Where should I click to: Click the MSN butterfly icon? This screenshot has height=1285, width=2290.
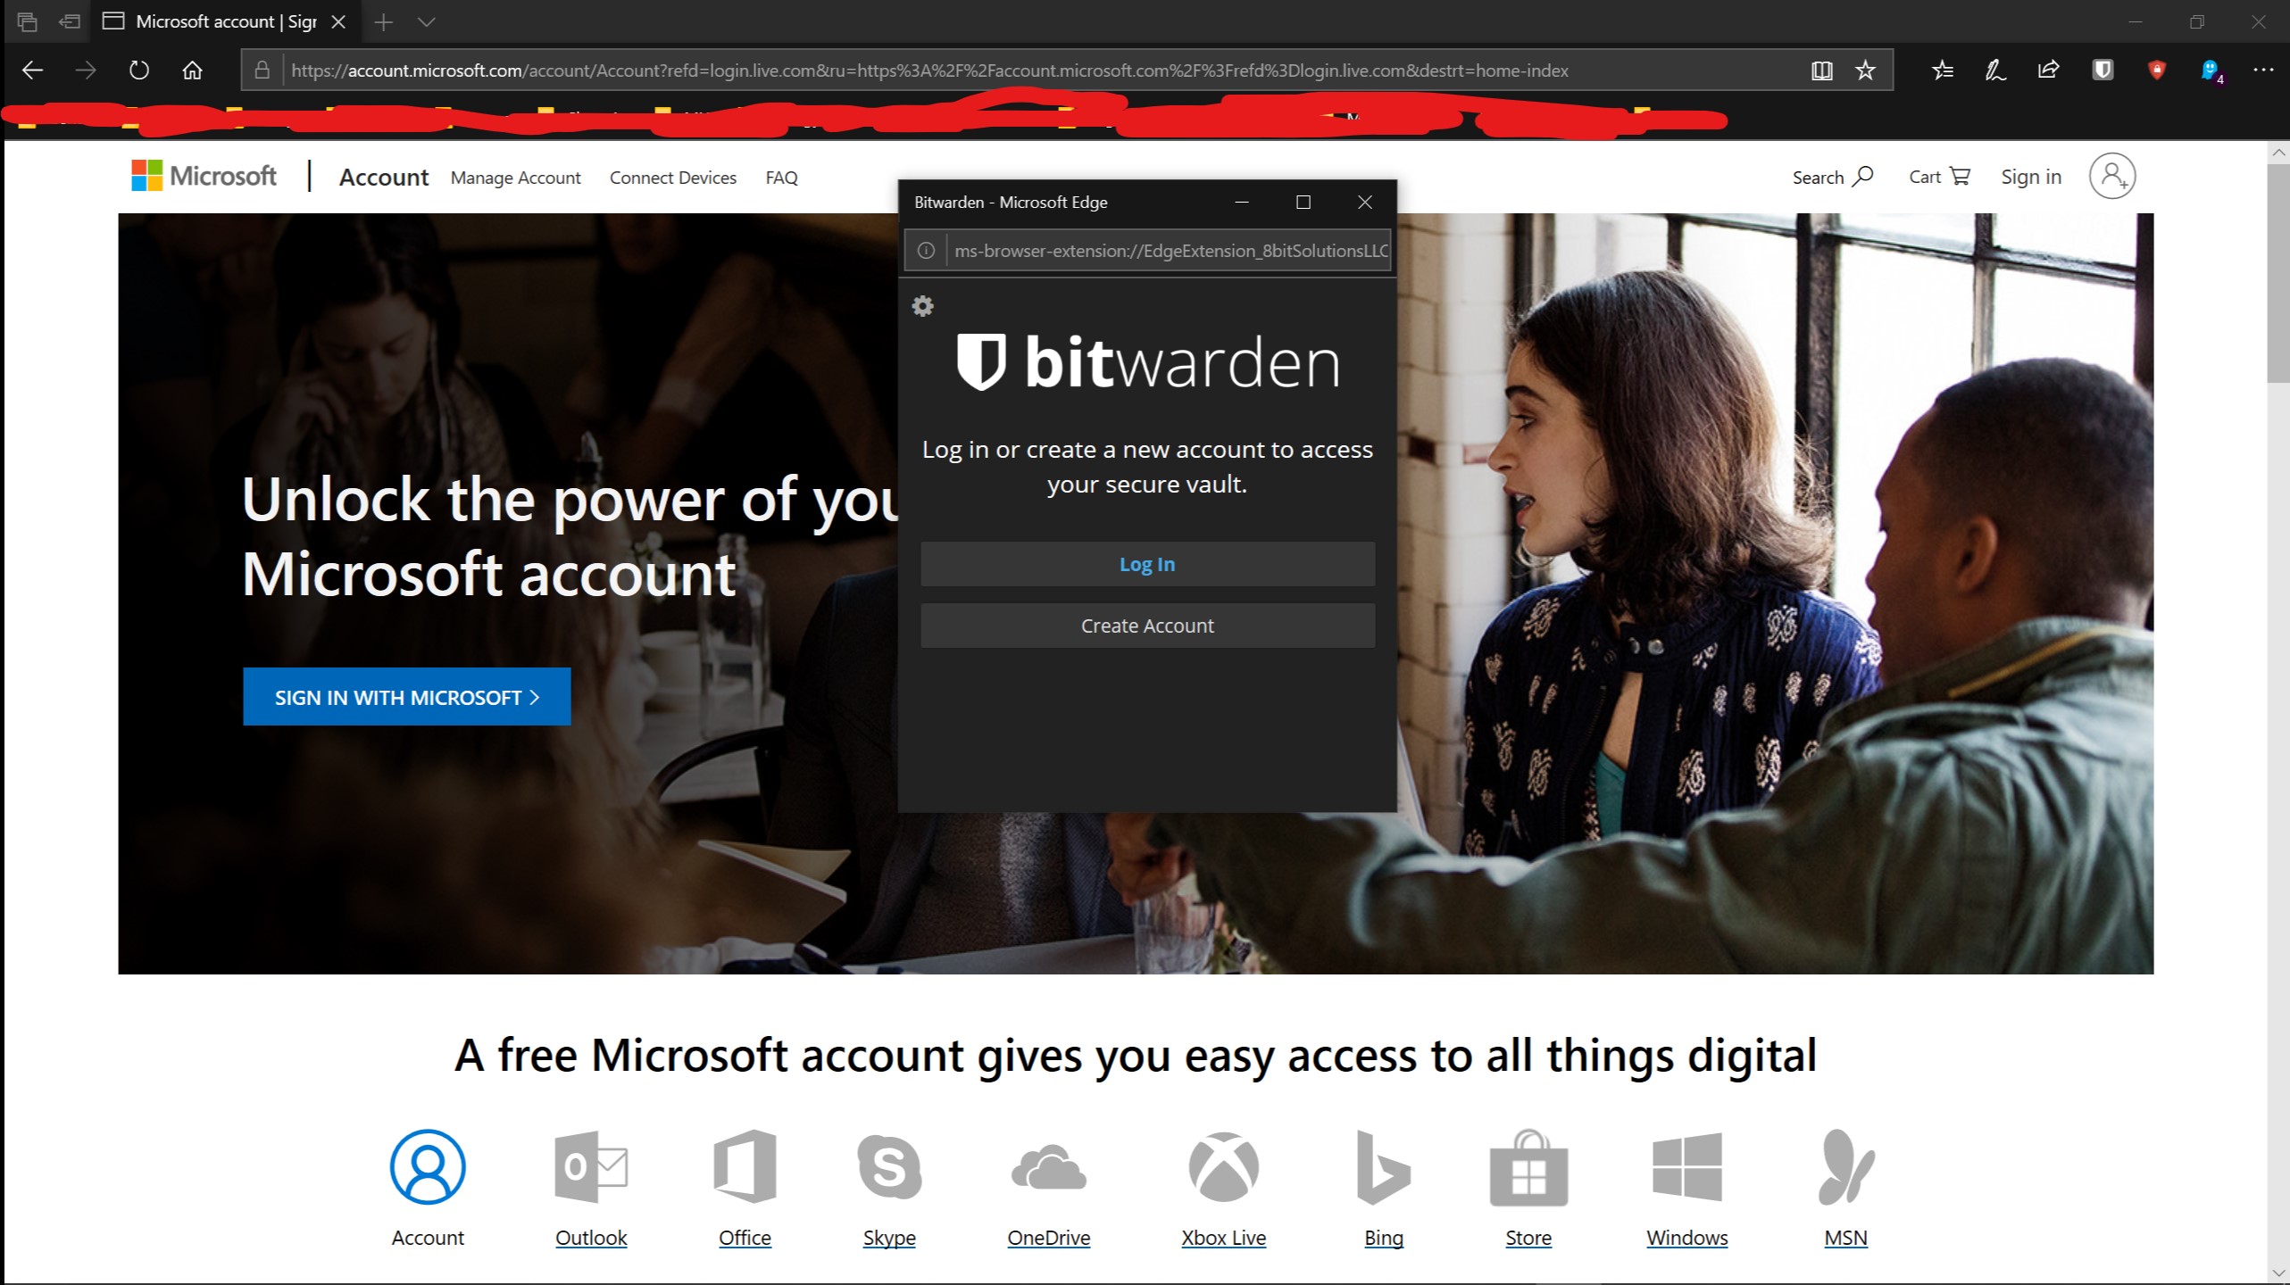click(1845, 1166)
